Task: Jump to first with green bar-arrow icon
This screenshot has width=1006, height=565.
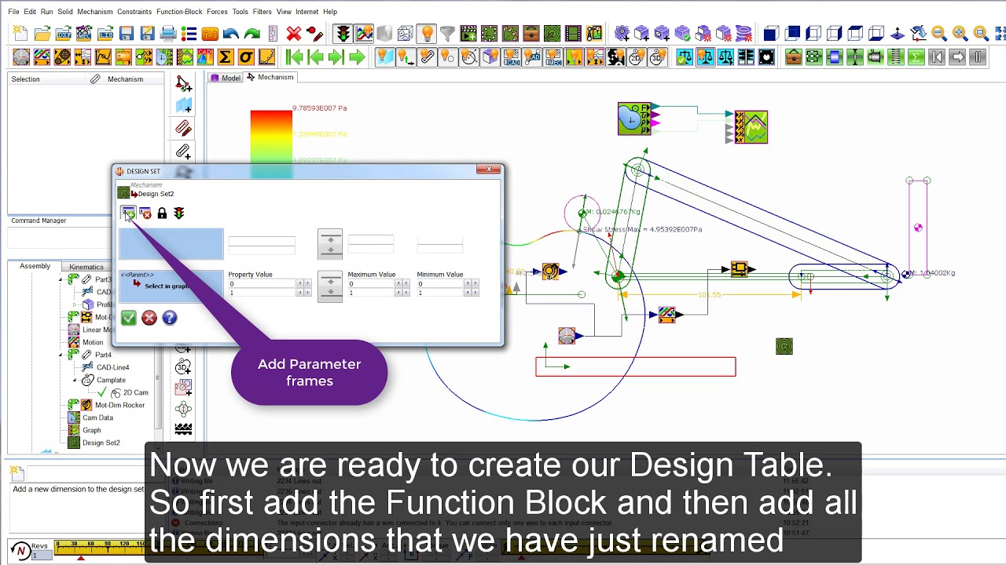Action: [295, 57]
